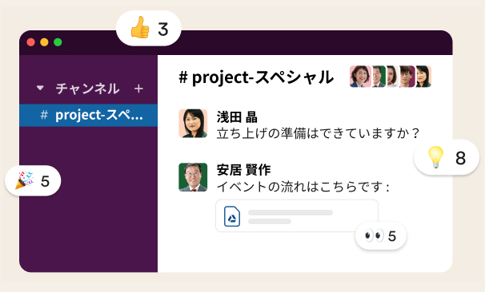Open 浅田 晶's avatar in message
The width and height of the screenshot is (485, 292).
click(x=193, y=124)
